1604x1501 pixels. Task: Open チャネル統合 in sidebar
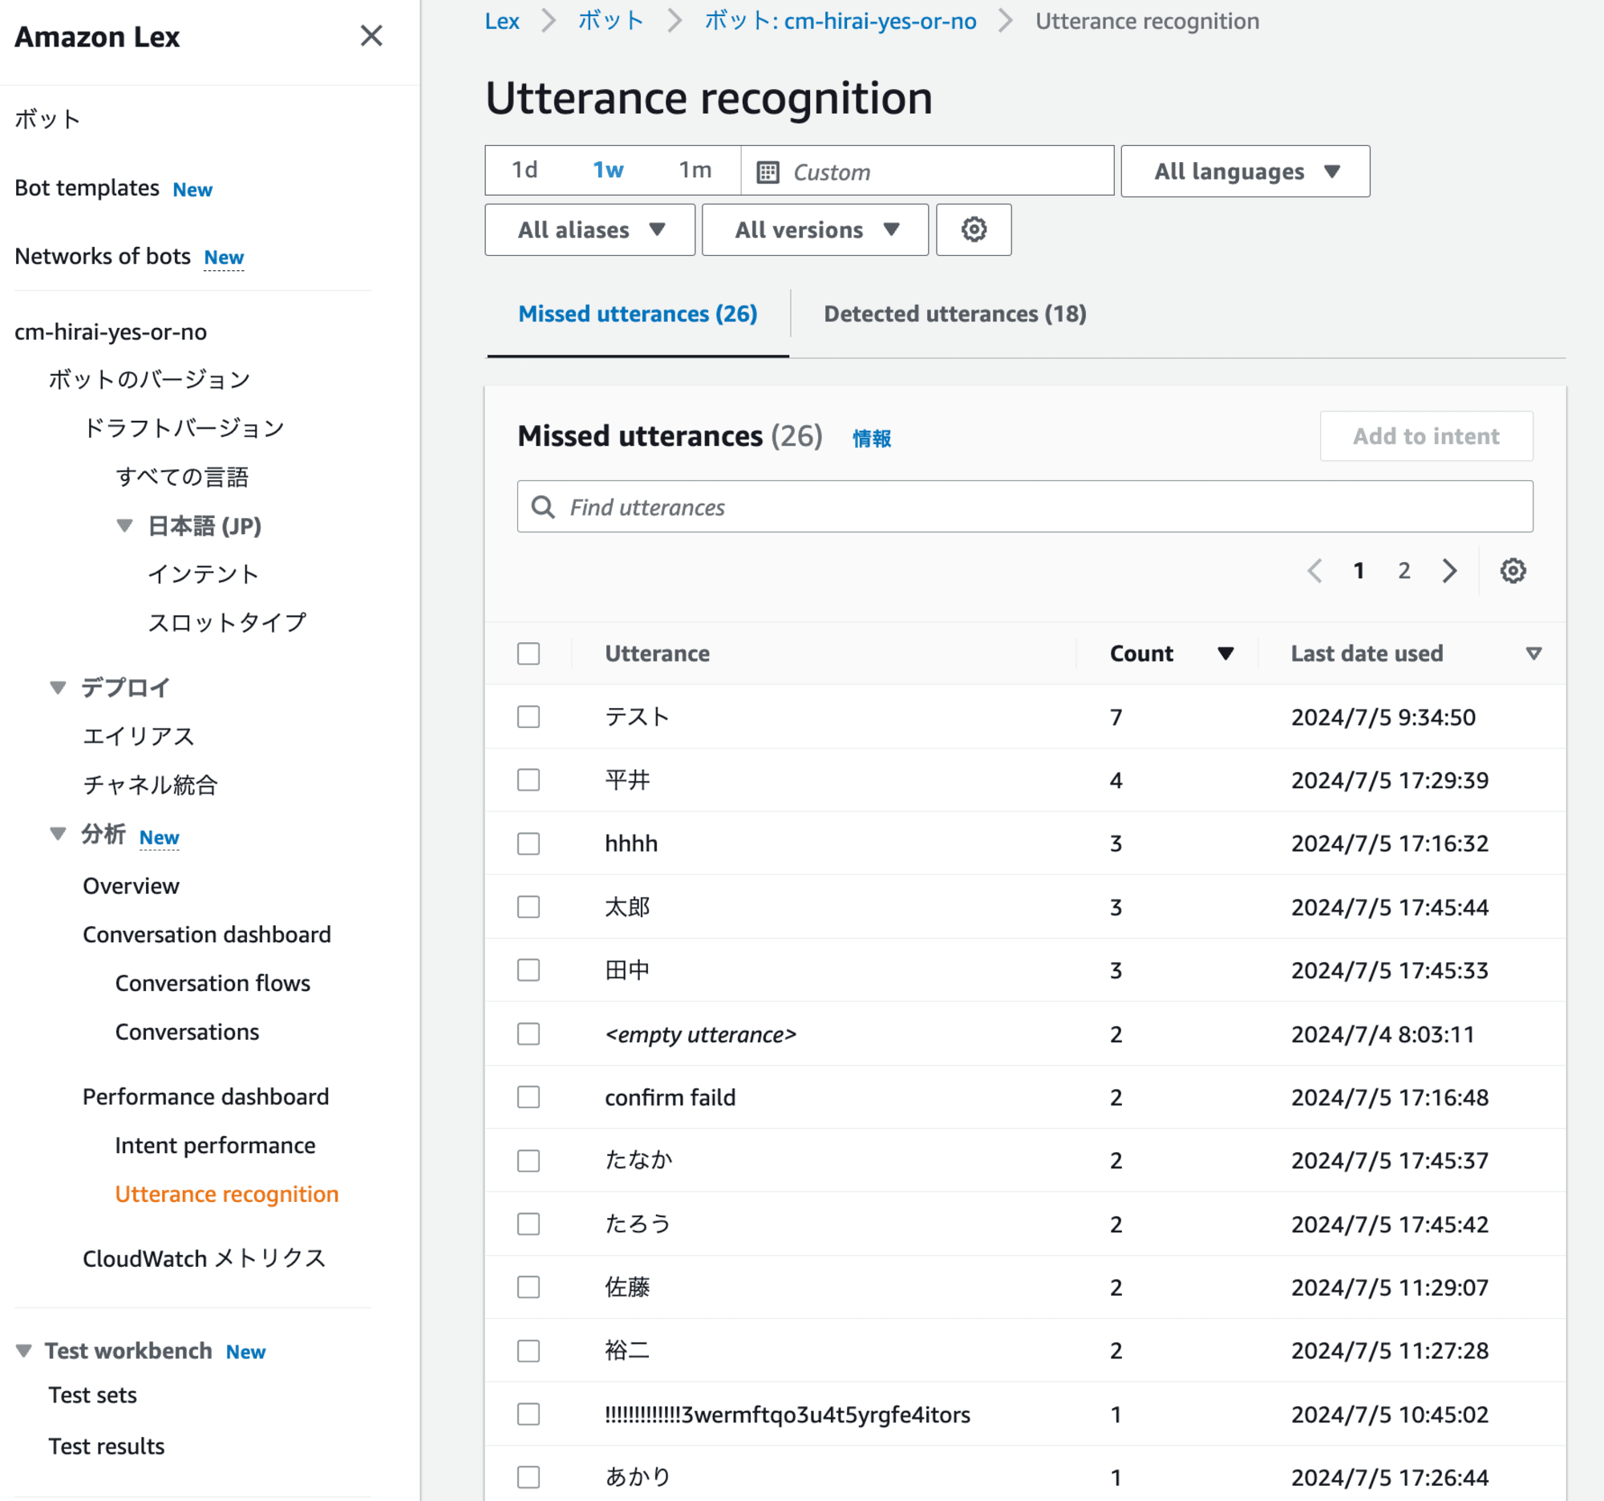(x=150, y=785)
